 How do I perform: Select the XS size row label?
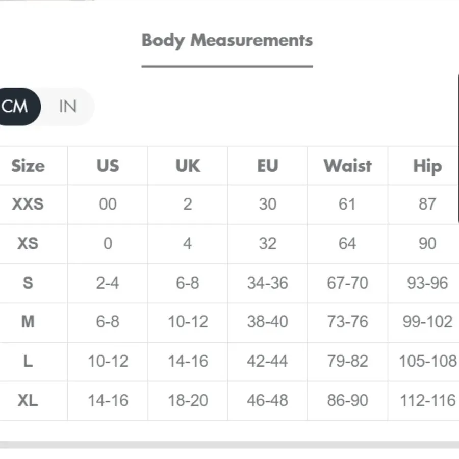coord(28,244)
